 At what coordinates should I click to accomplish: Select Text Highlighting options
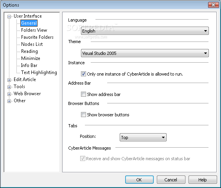coord(39,72)
